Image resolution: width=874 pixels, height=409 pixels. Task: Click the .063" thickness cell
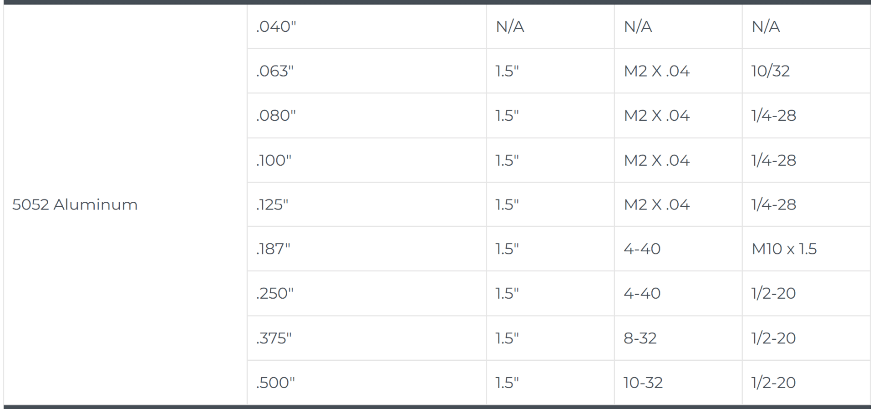point(367,71)
